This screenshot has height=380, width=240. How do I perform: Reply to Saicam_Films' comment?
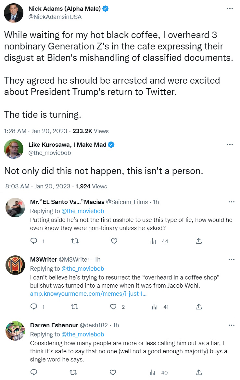[34, 241]
